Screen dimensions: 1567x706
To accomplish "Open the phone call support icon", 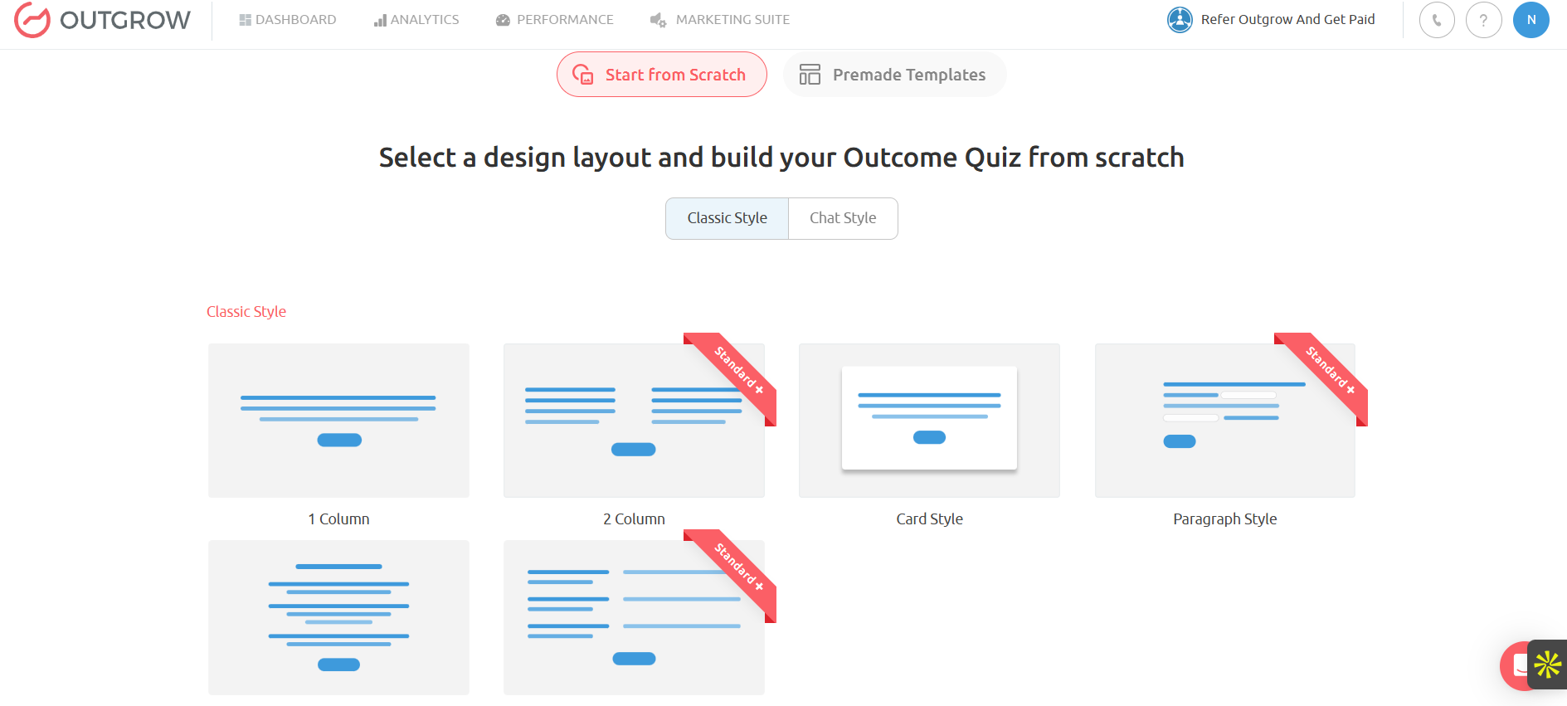I will [1437, 20].
